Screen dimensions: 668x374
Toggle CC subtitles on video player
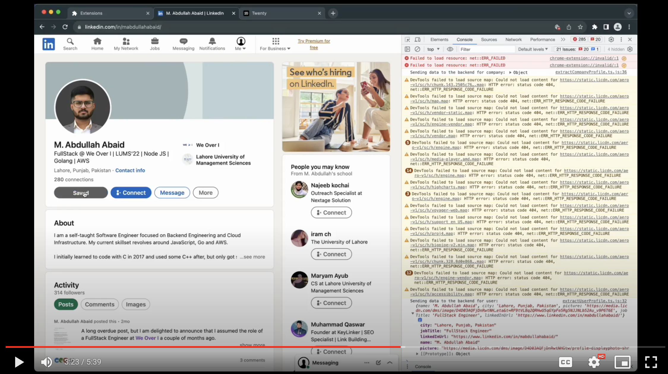(x=565, y=362)
